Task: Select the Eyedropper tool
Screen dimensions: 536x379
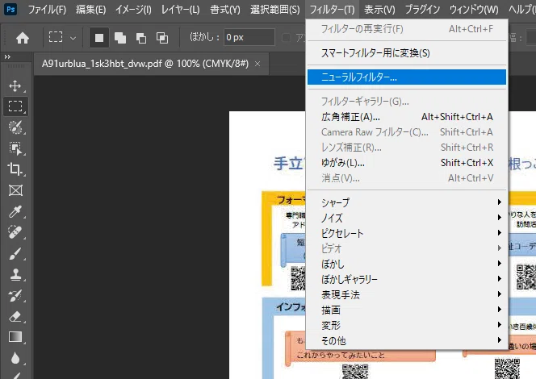Action: (15, 211)
